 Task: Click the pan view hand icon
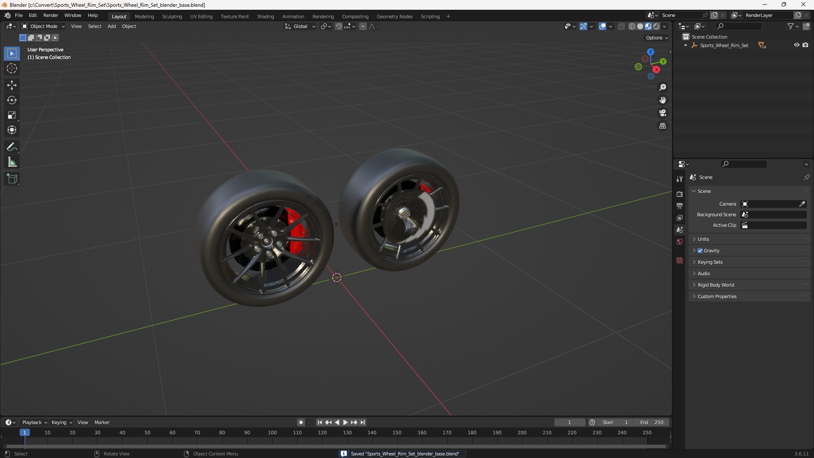pyautogui.click(x=663, y=100)
